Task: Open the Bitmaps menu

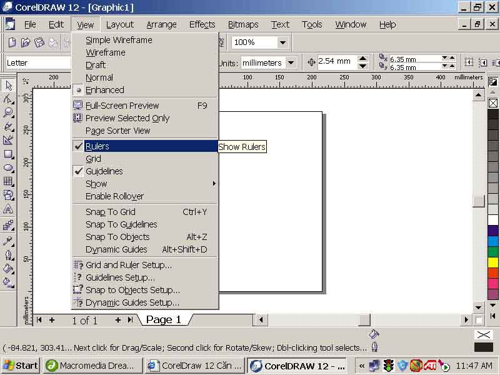Action: [243, 24]
